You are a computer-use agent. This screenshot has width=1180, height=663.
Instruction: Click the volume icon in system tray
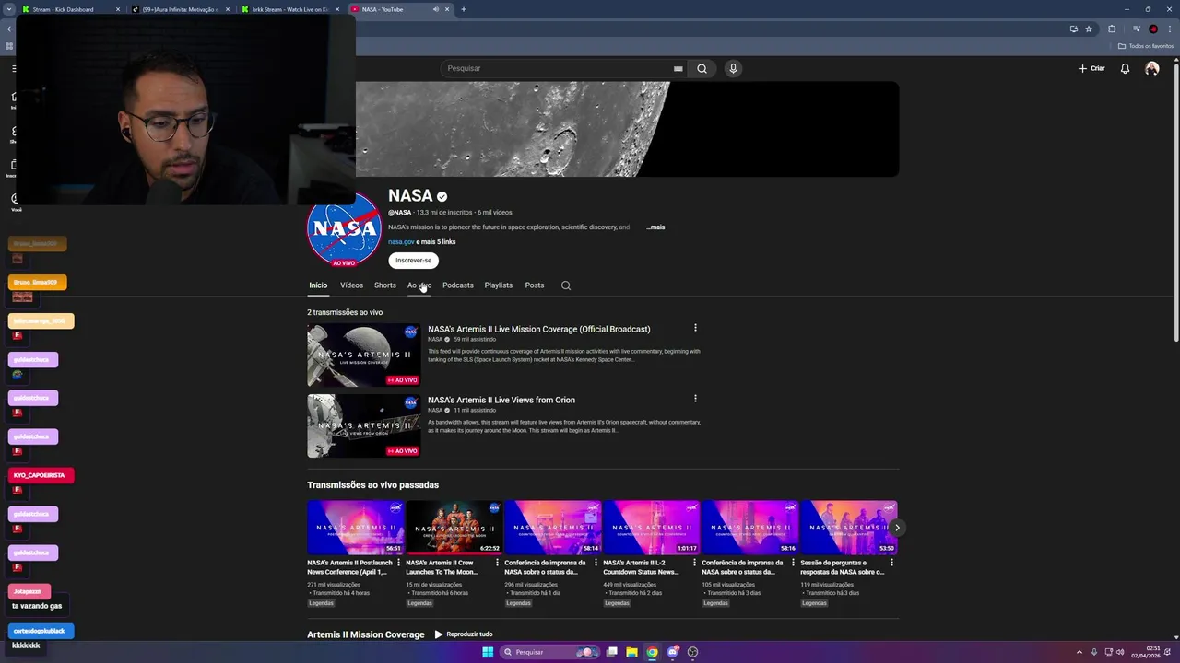pos(1120,652)
